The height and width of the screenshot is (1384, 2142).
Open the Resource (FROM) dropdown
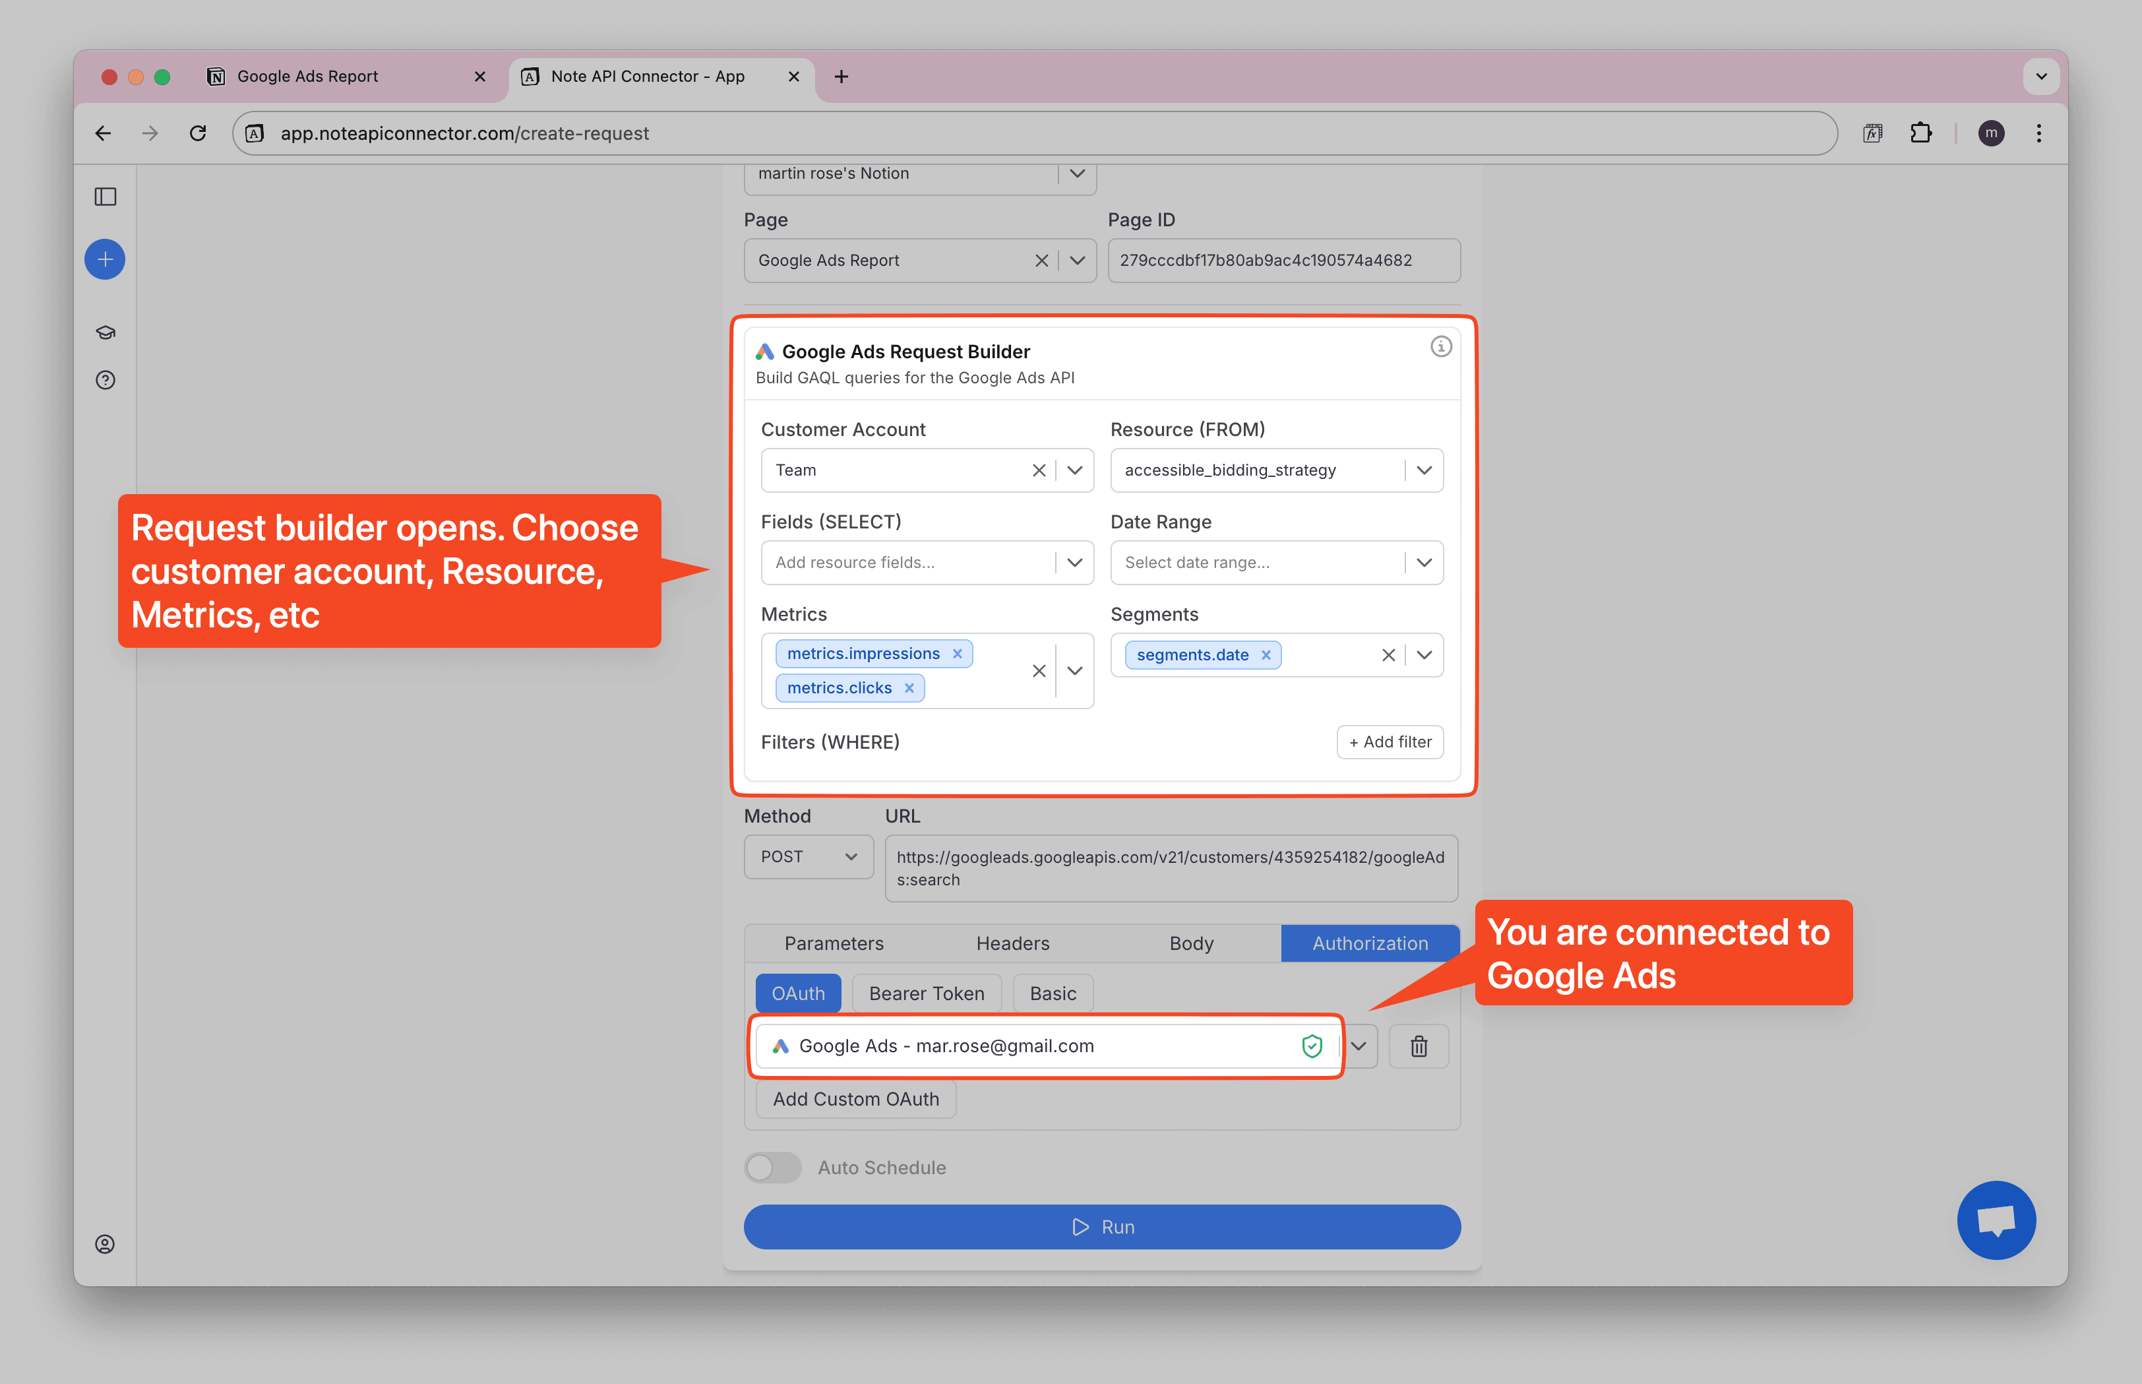[x=1277, y=470]
